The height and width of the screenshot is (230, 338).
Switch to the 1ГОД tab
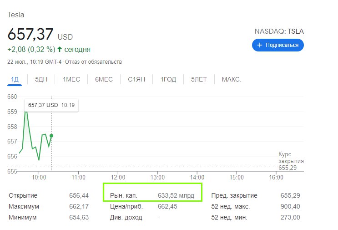[x=168, y=79]
